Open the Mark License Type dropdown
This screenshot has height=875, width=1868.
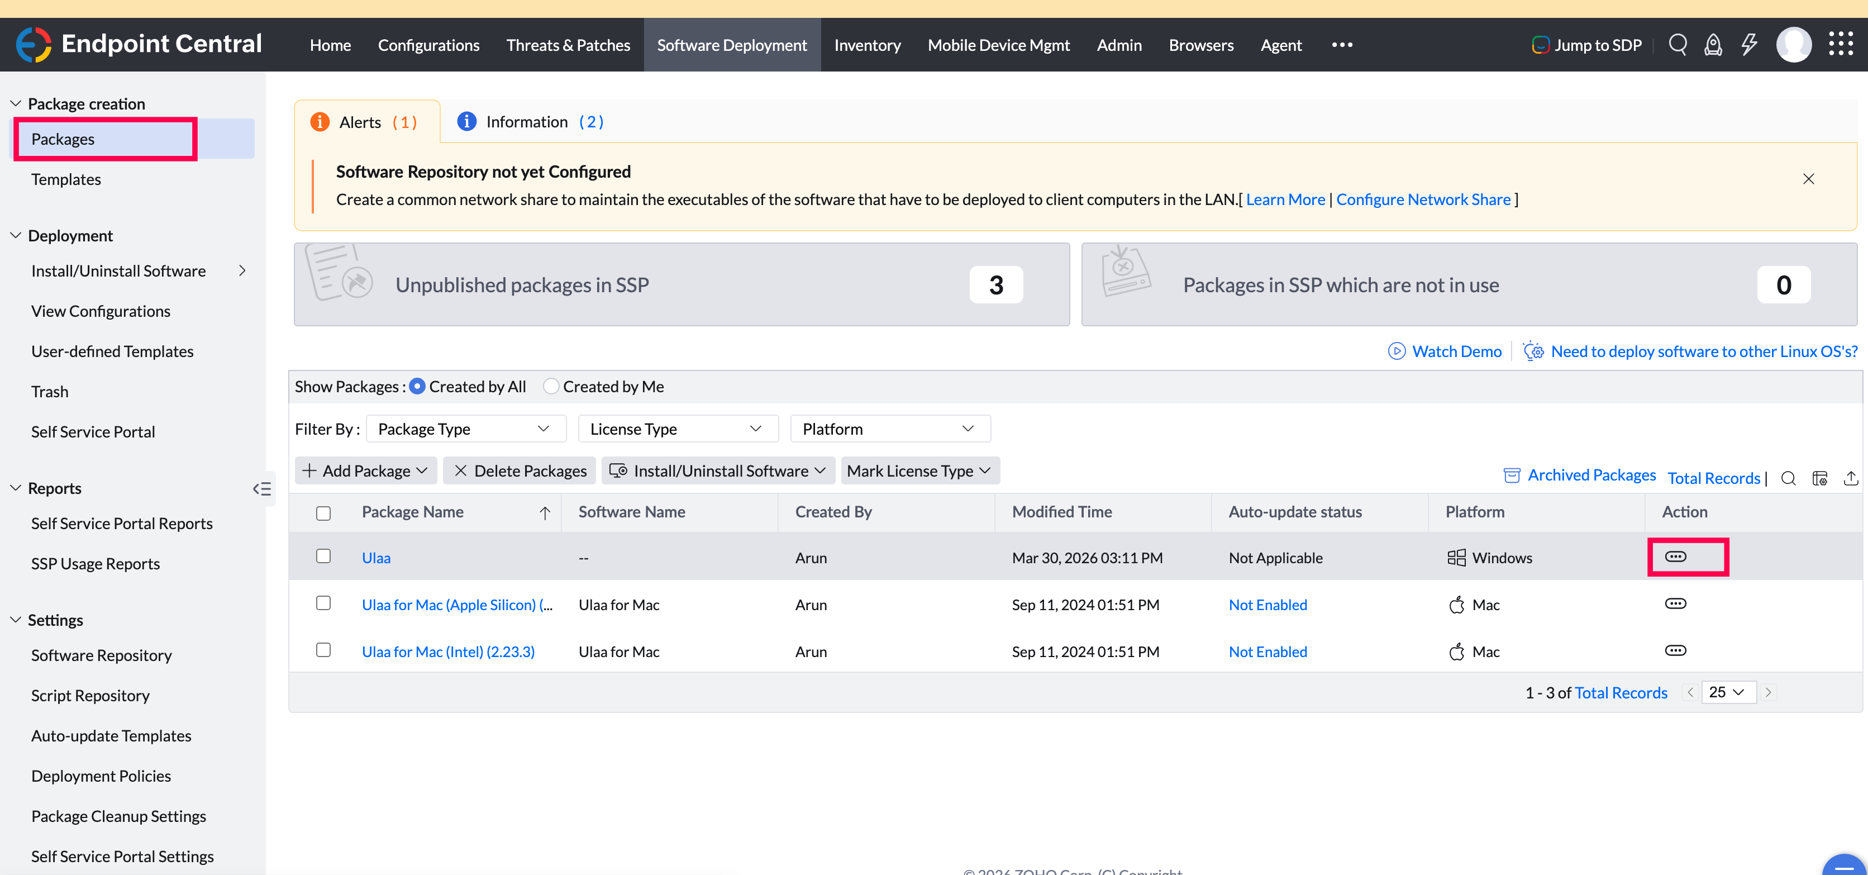click(919, 471)
